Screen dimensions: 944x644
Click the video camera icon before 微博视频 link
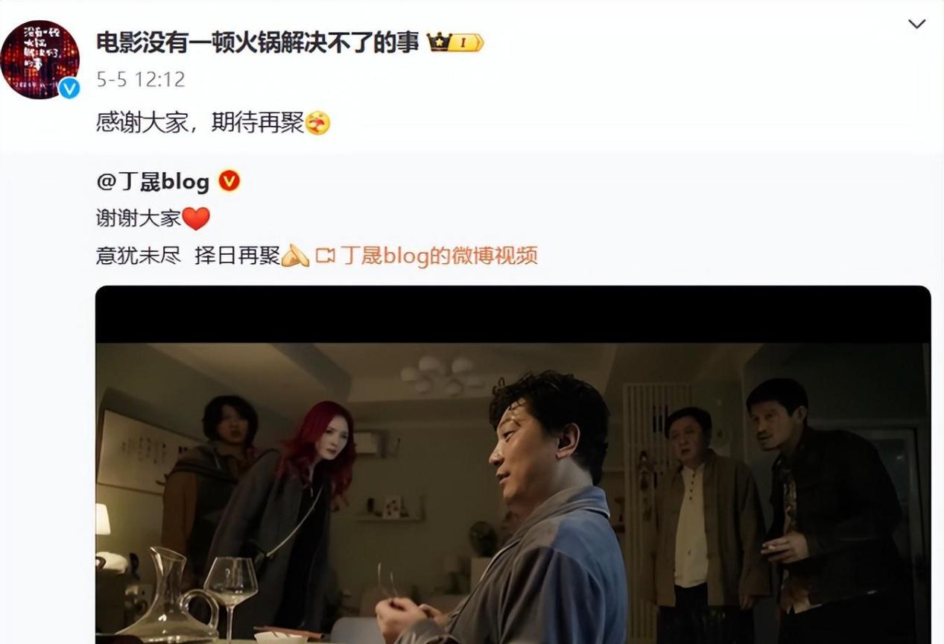[326, 256]
